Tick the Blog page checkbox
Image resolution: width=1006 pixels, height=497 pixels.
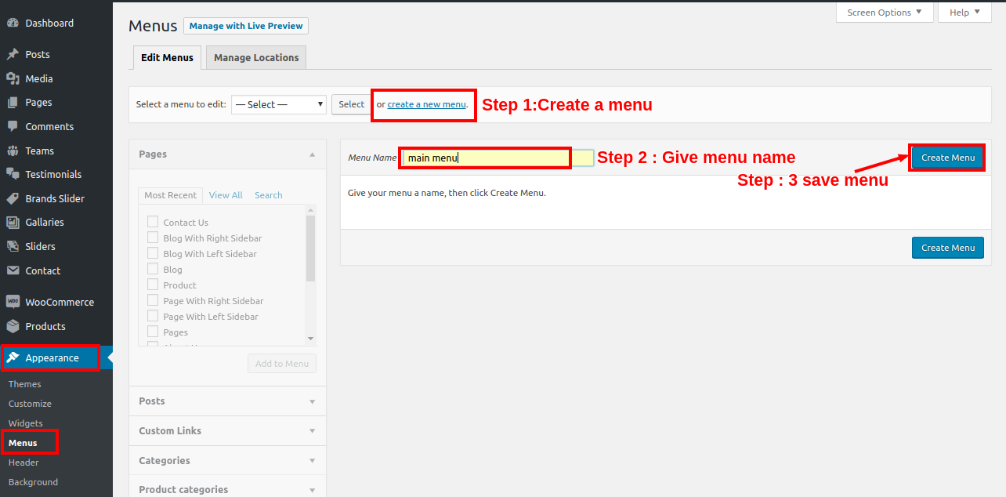pyautogui.click(x=153, y=269)
